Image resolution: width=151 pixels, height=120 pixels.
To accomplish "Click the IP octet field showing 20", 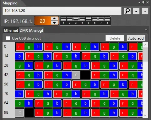I will [43, 21].
